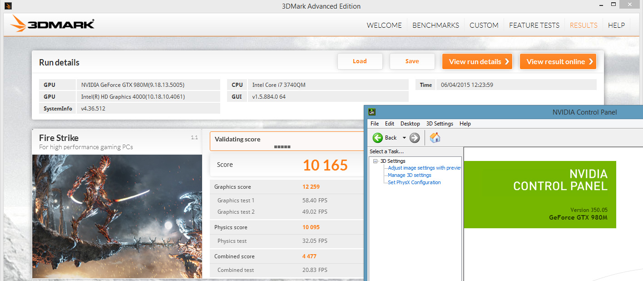Screen dimensions: 643x281
Task: Open Set PhysX Configuration task
Action: pyautogui.click(x=414, y=182)
